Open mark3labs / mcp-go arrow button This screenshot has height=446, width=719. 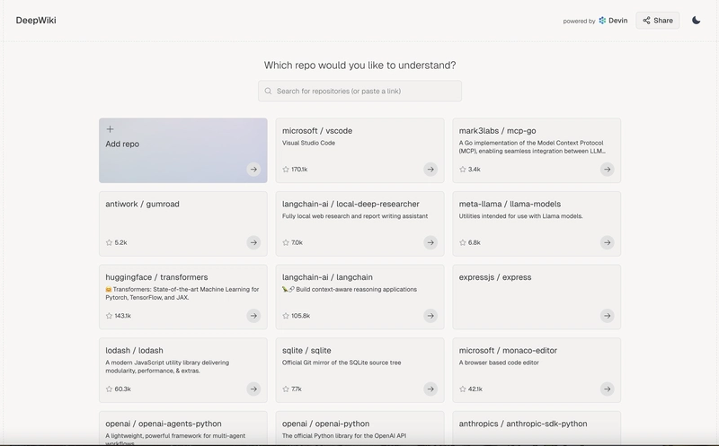point(608,169)
